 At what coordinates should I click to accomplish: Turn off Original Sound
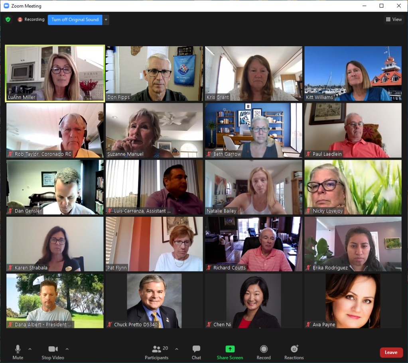coord(75,20)
